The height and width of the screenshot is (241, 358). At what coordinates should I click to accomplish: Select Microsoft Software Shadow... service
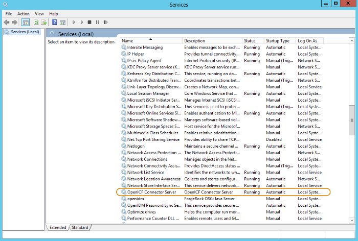tap(154, 119)
